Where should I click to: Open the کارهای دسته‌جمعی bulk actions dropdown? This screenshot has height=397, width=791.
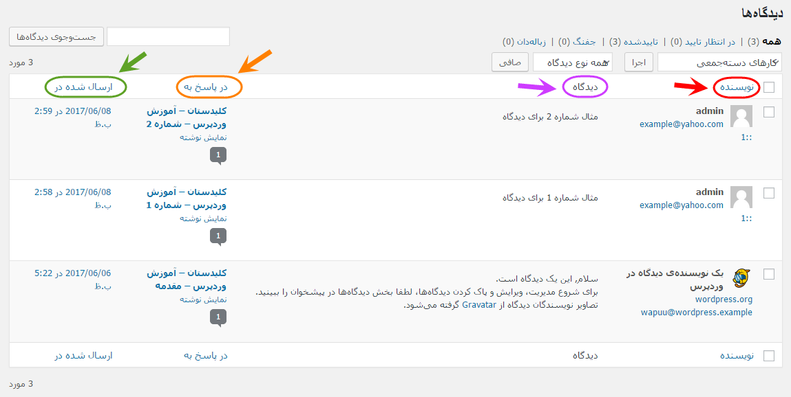pos(720,63)
